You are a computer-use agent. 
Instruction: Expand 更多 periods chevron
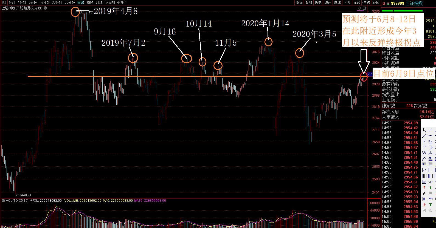click(125, 2)
